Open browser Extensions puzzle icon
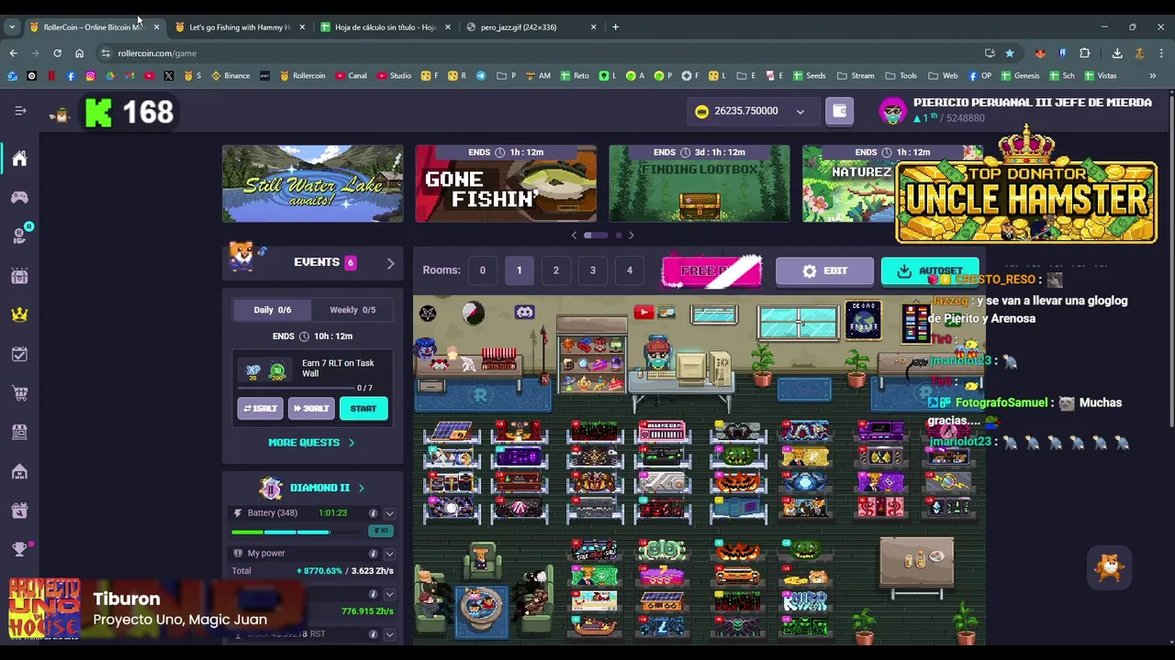The width and height of the screenshot is (1175, 660). [1084, 53]
